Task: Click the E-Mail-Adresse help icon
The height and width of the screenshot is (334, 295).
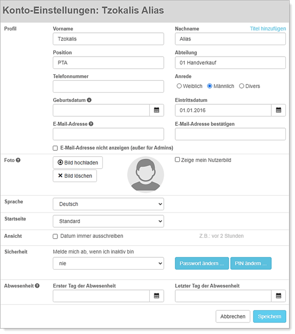Action: pos(91,124)
